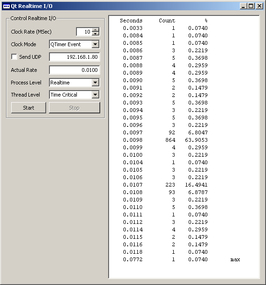The height and width of the screenshot is (285, 266).
Task: Decrease Clock Rate with down arrow
Action: [95, 34]
